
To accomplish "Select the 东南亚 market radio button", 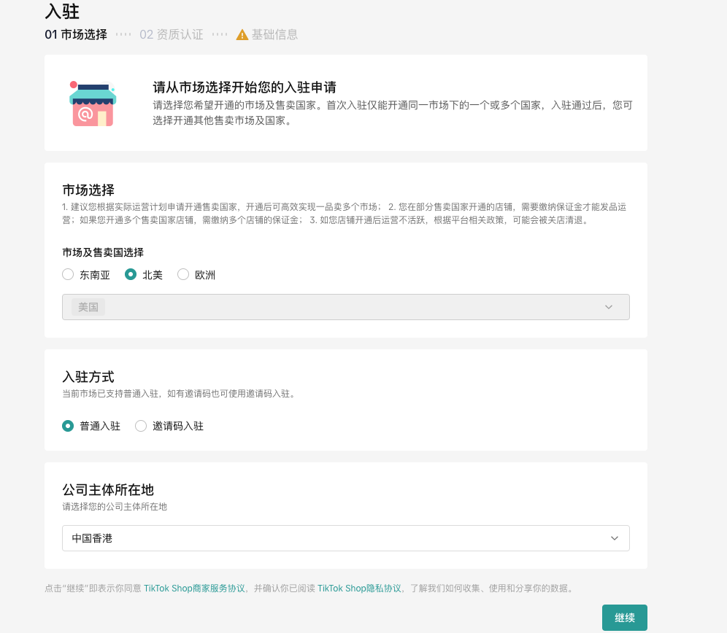I will pos(68,275).
